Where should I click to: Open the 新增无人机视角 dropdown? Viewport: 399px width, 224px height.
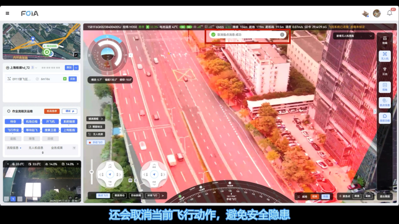354,36
